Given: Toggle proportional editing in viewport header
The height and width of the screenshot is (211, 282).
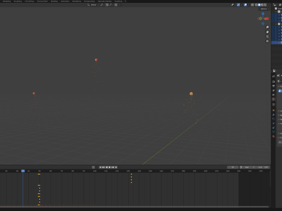Looking at the screenshot, I should [x=116, y=5].
